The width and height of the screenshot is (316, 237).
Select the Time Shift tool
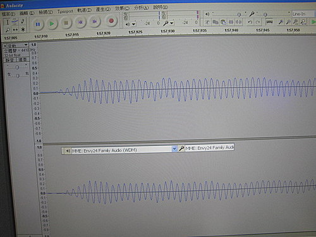[x=15, y=30]
